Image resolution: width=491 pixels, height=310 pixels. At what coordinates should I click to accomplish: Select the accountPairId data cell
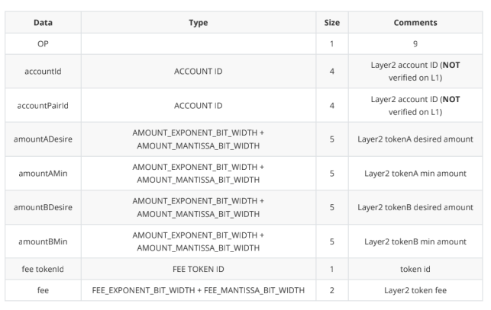coord(43,106)
